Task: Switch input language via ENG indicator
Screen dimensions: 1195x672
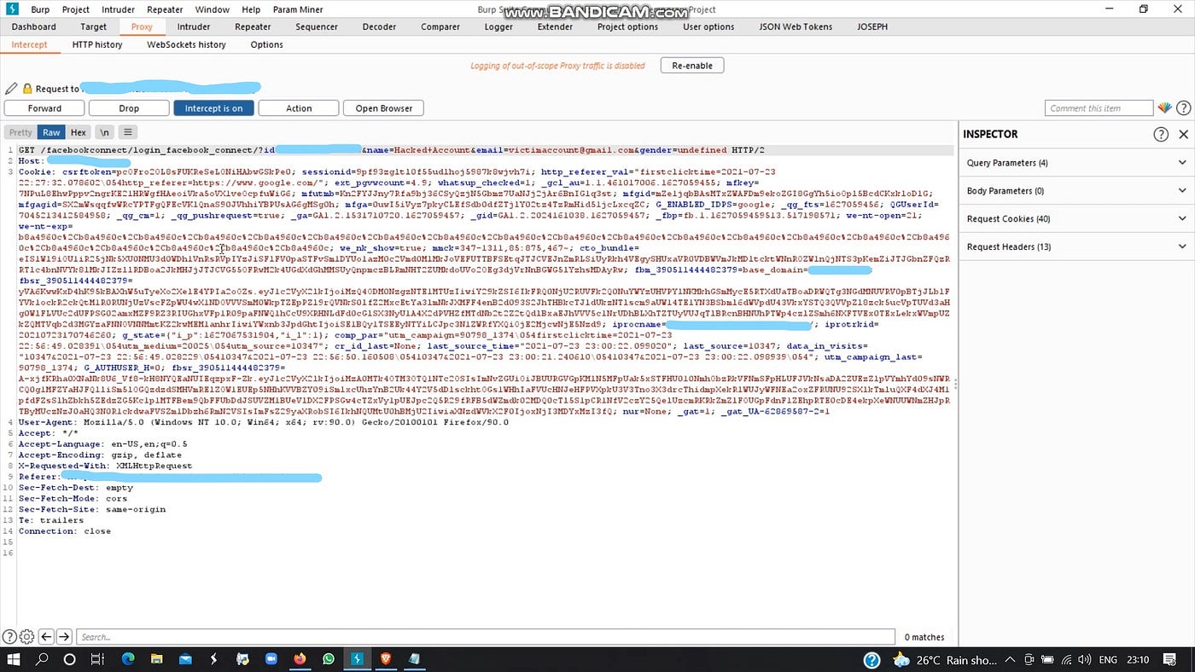Action: 1108,659
